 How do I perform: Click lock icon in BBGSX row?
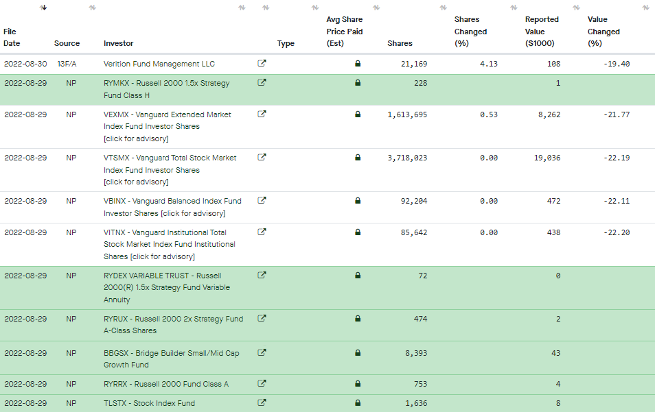(358, 353)
